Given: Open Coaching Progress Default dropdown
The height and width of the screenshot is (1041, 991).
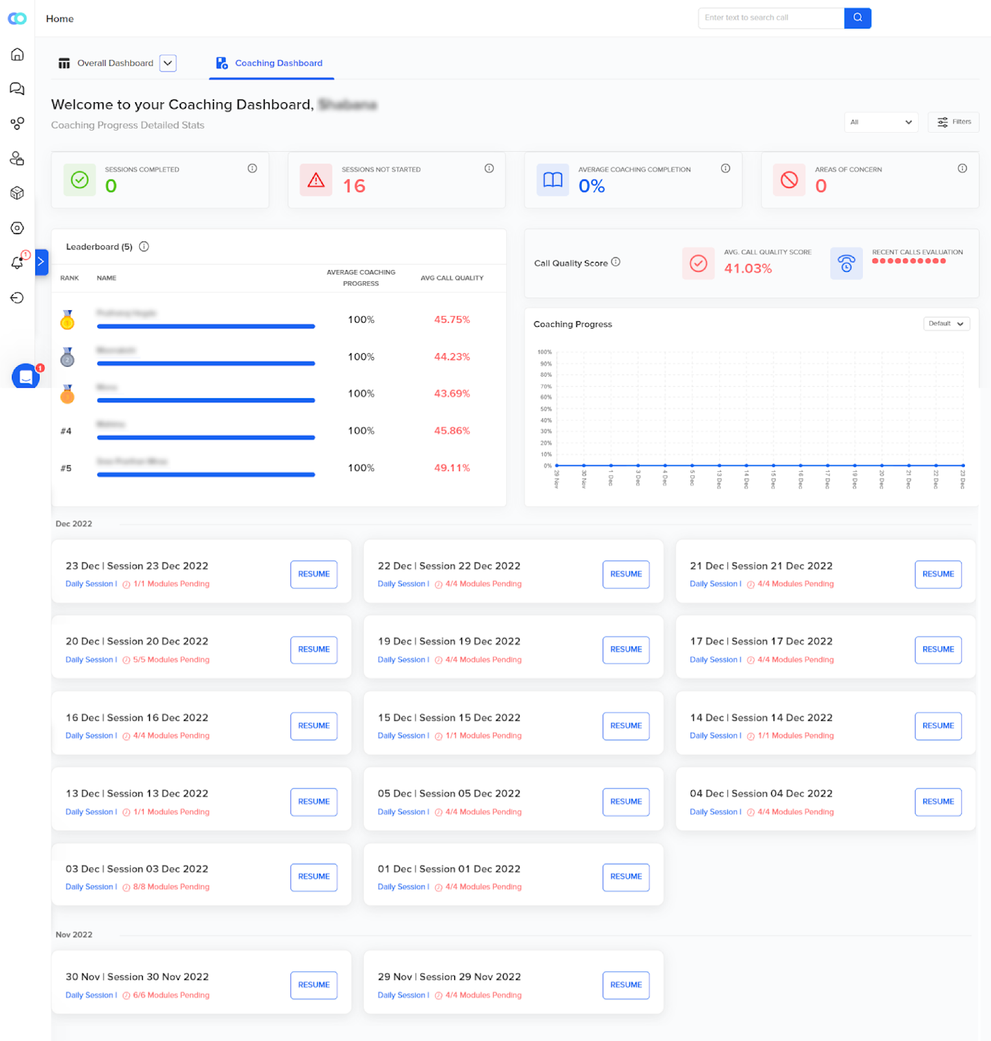Looking at the screenshot, I should pyautogui.click(x=947, y=323).
